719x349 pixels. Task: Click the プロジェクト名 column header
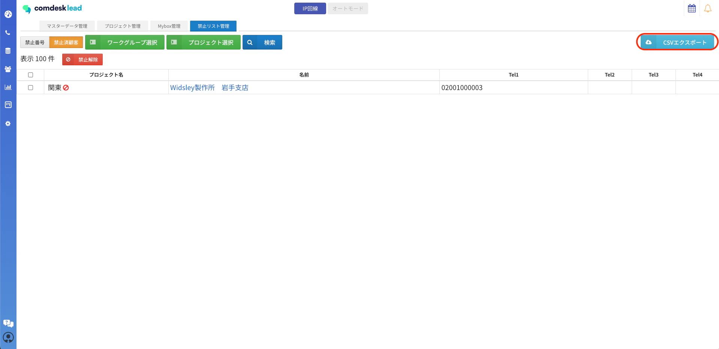(x=106, y=75)
